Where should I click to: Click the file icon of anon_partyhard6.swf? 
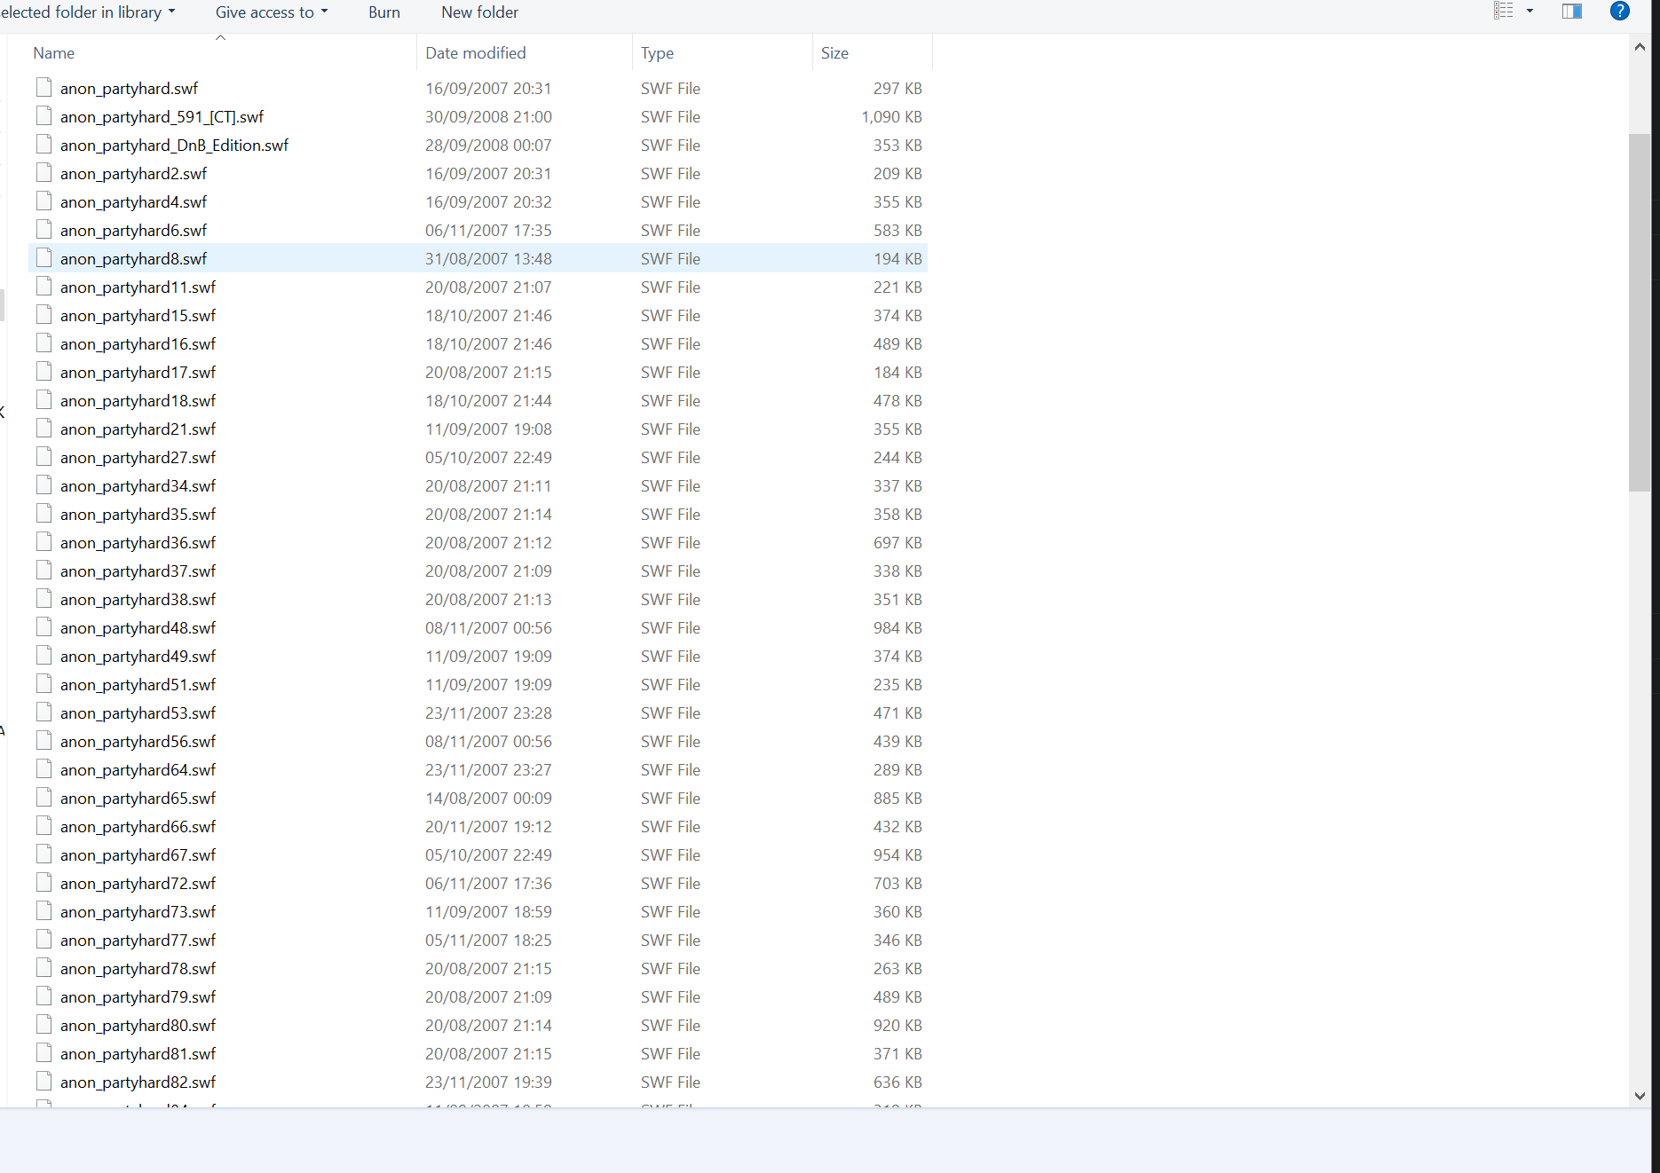tap(43, 229)
